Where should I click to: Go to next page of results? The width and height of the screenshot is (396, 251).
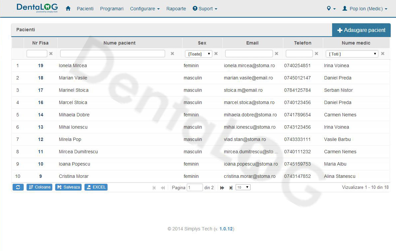coord(222,188)
